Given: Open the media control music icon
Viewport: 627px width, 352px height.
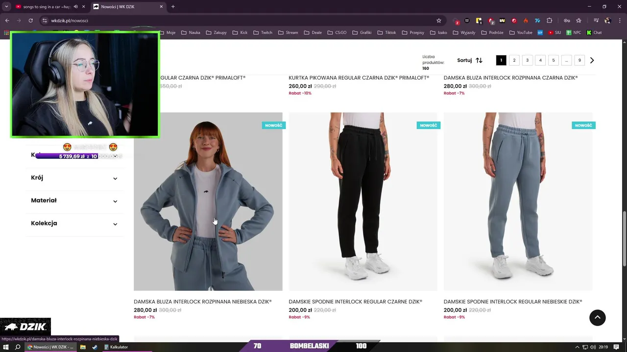Looking at the screenshot, I should click(596, 21).
